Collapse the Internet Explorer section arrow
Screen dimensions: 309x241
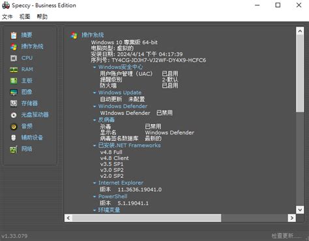tap(95, 183)
